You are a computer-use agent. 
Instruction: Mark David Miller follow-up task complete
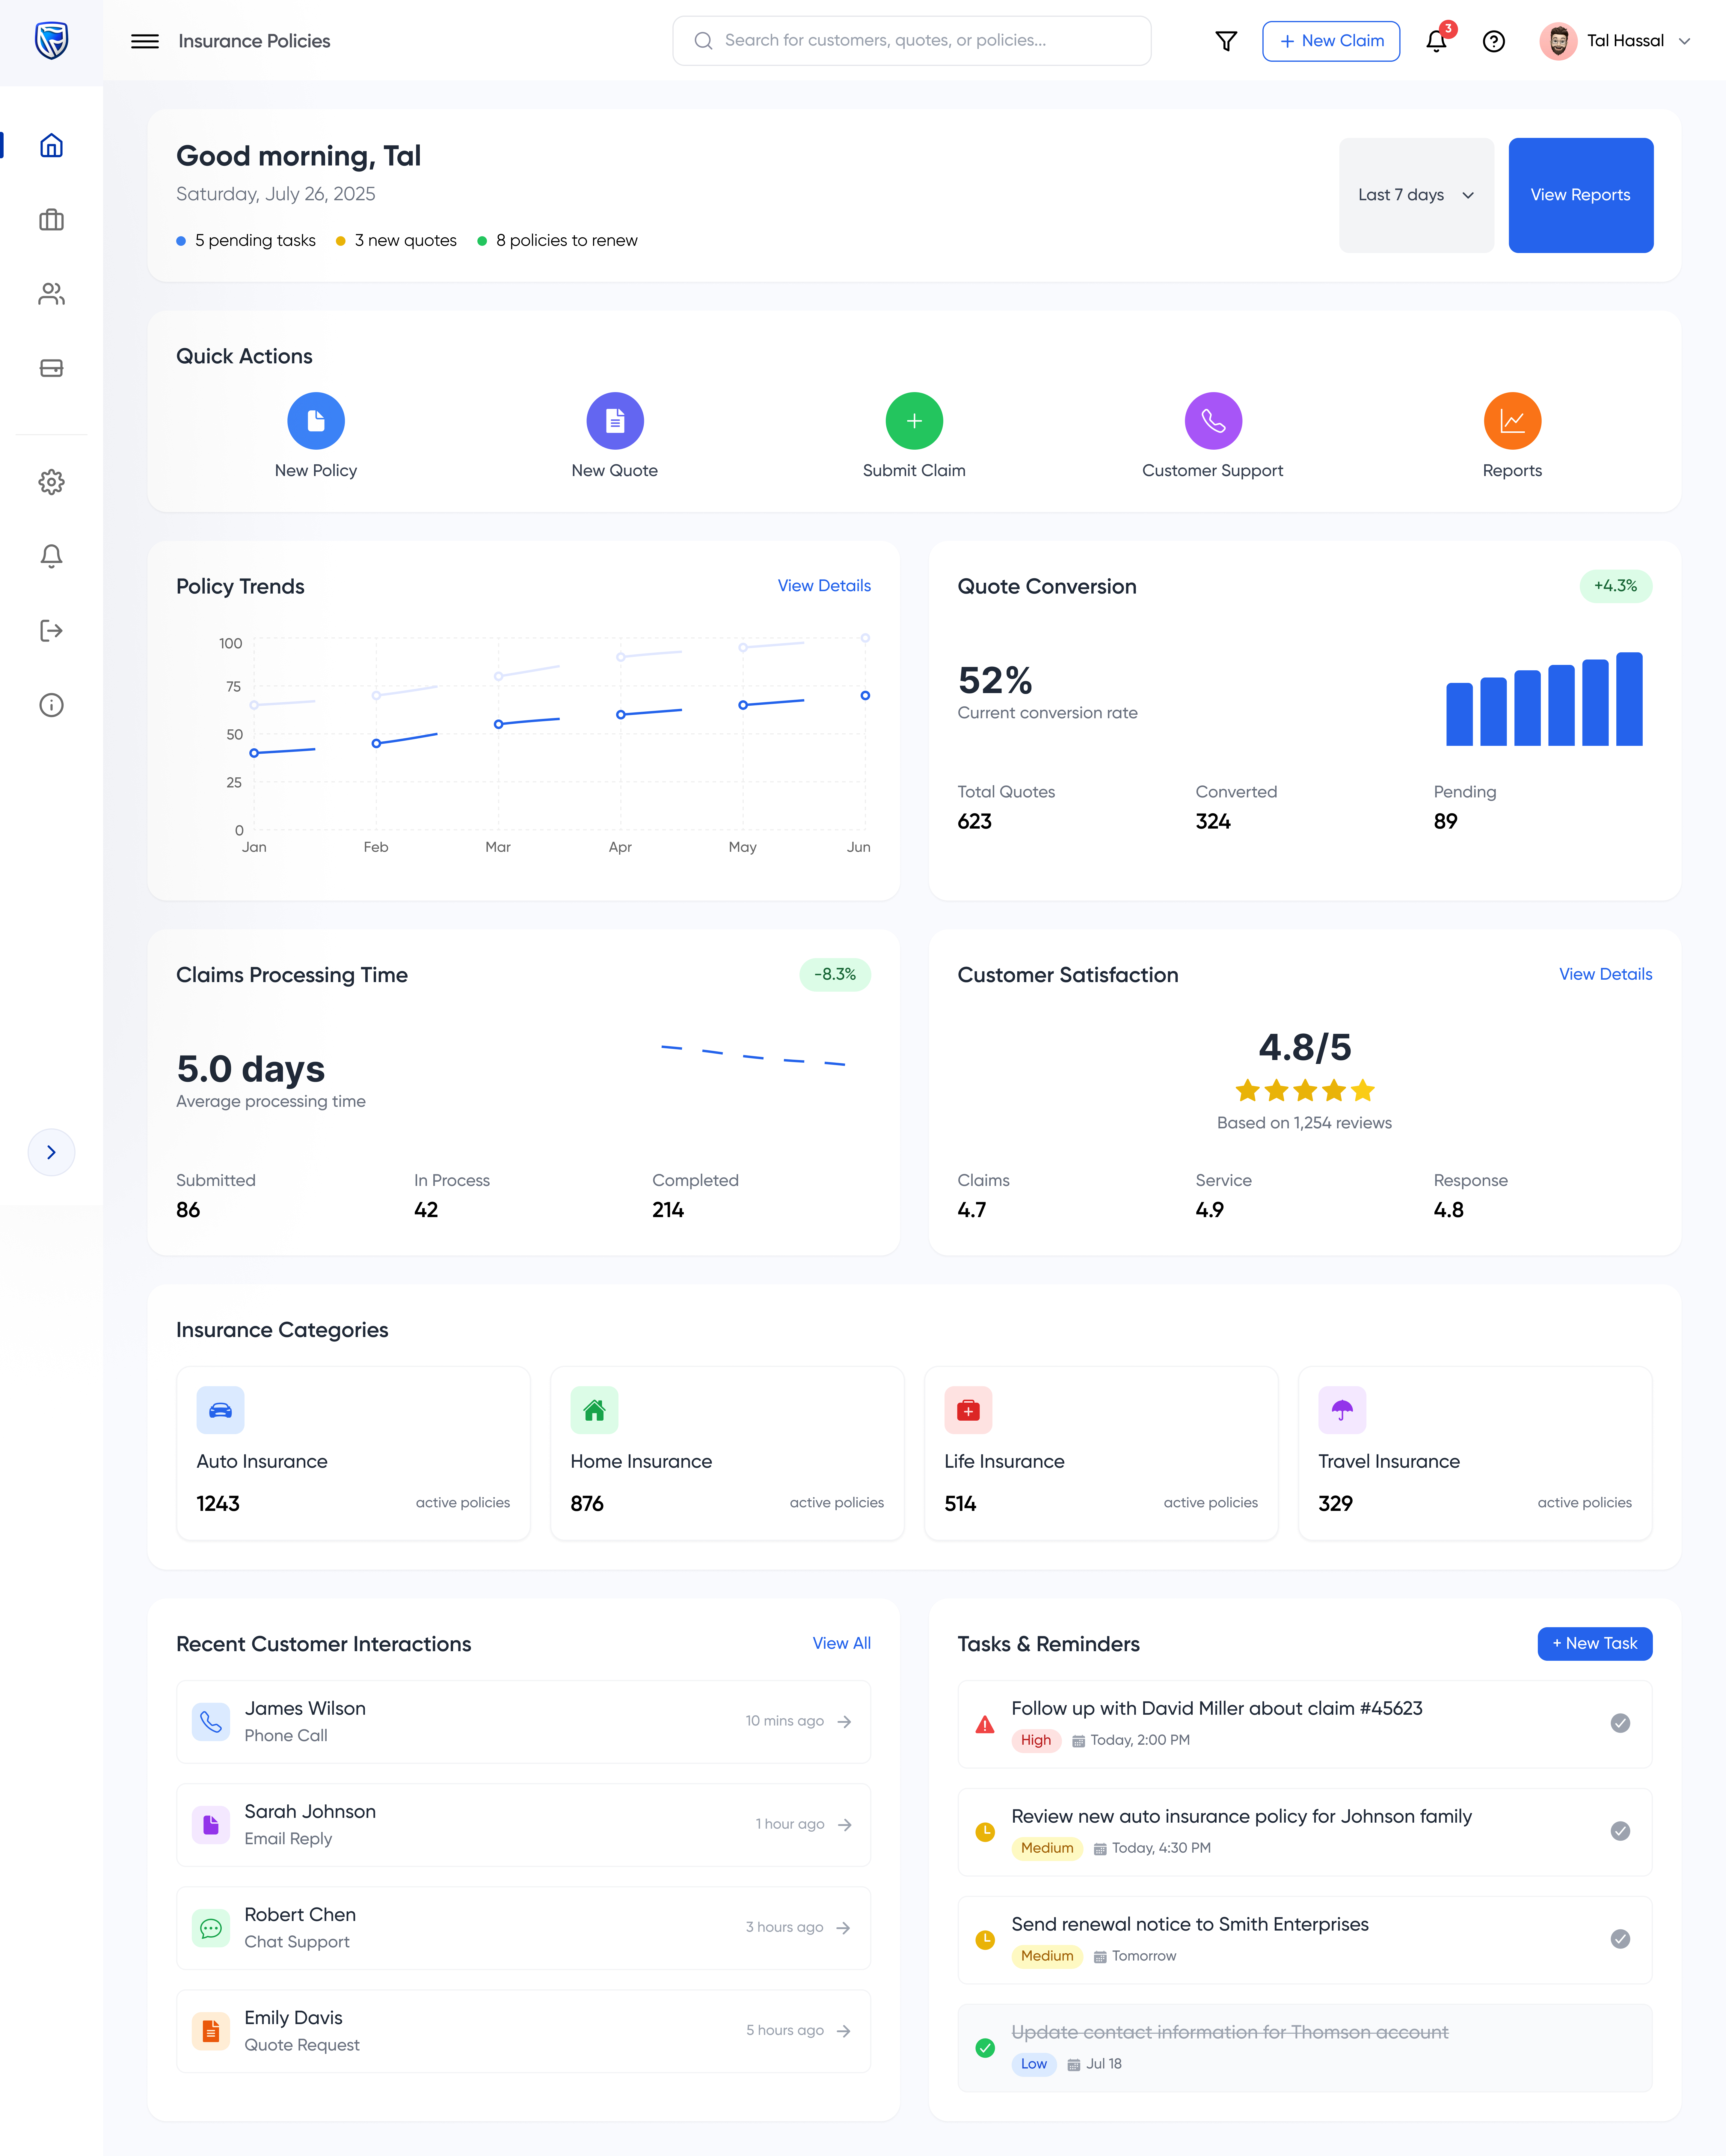(1620, 1723)
